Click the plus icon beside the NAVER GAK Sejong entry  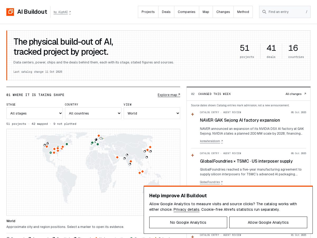click(193, 115)
